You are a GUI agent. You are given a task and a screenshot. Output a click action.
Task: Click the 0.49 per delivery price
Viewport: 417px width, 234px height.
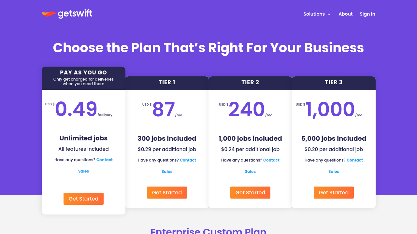click(x=76, y=109)
